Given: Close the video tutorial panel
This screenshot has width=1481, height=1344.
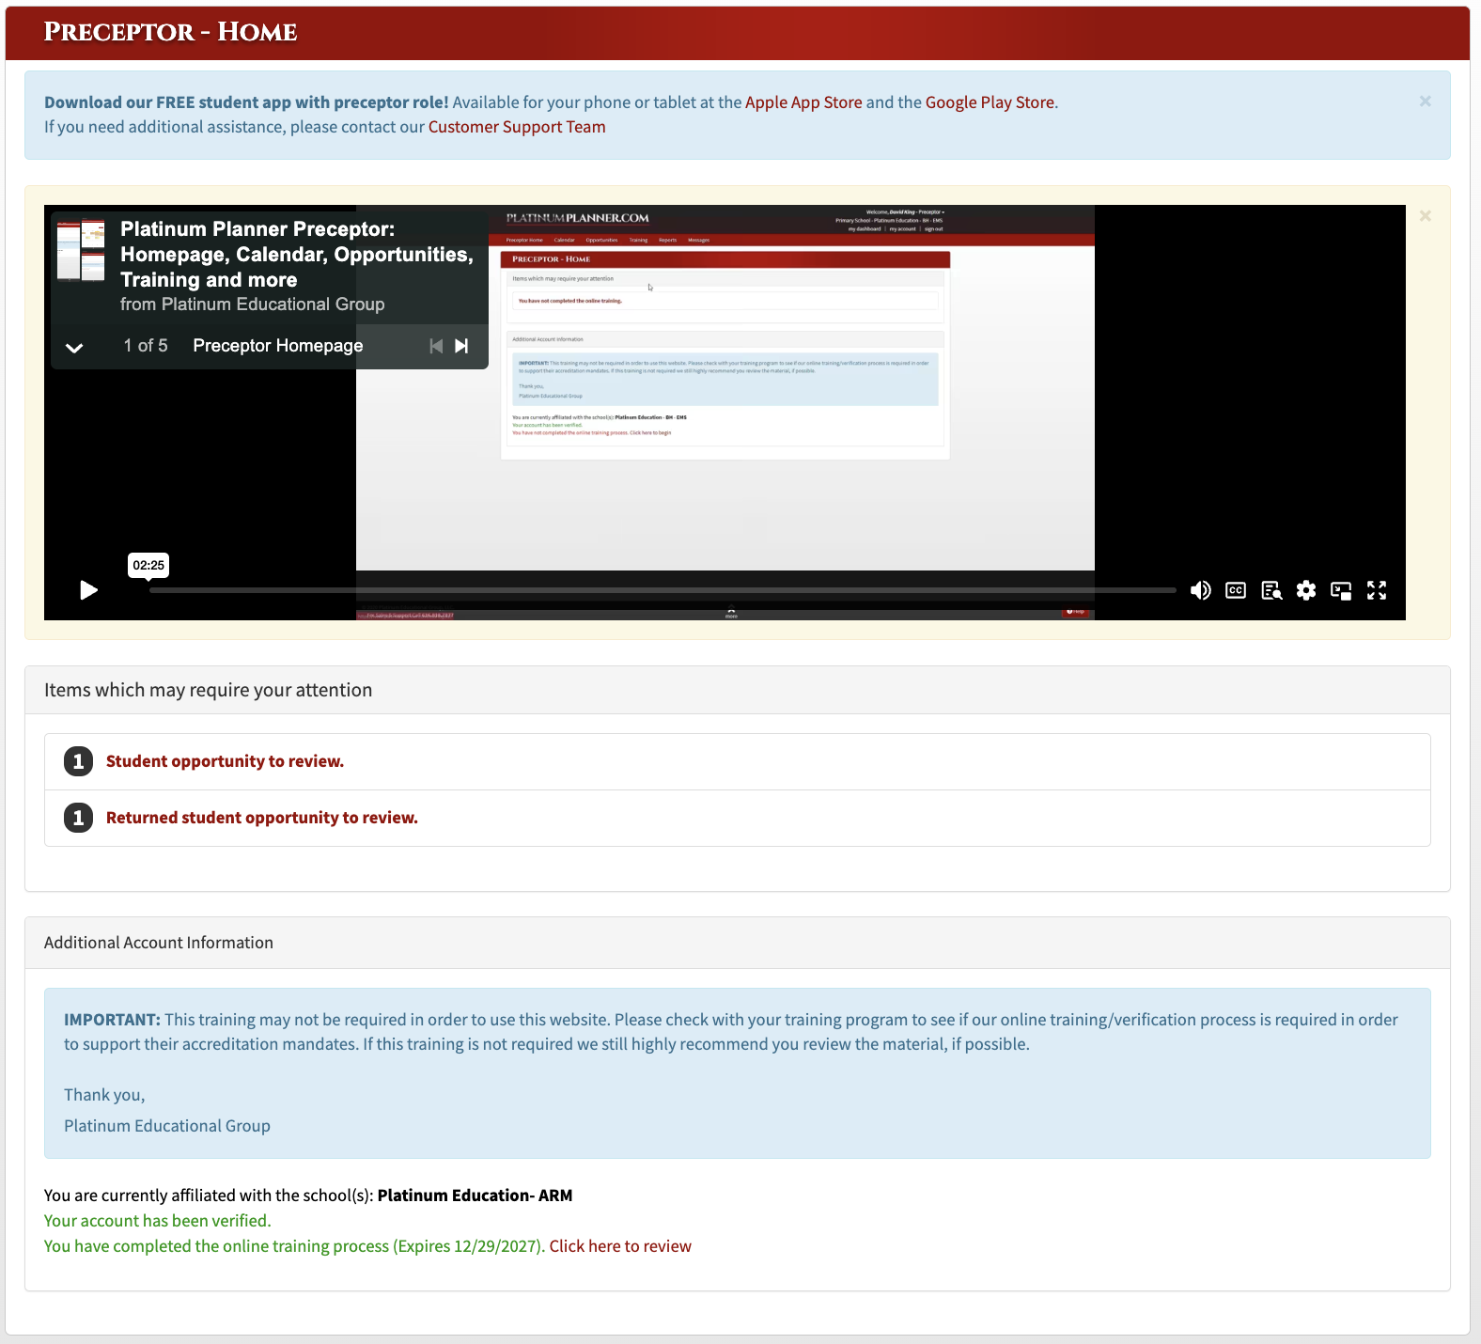Looking at the screenshot, I should click(1426, 216).
